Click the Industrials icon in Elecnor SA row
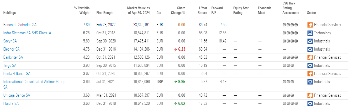The height and width of the screenshot is (109, 348). (x=310, y=49)
